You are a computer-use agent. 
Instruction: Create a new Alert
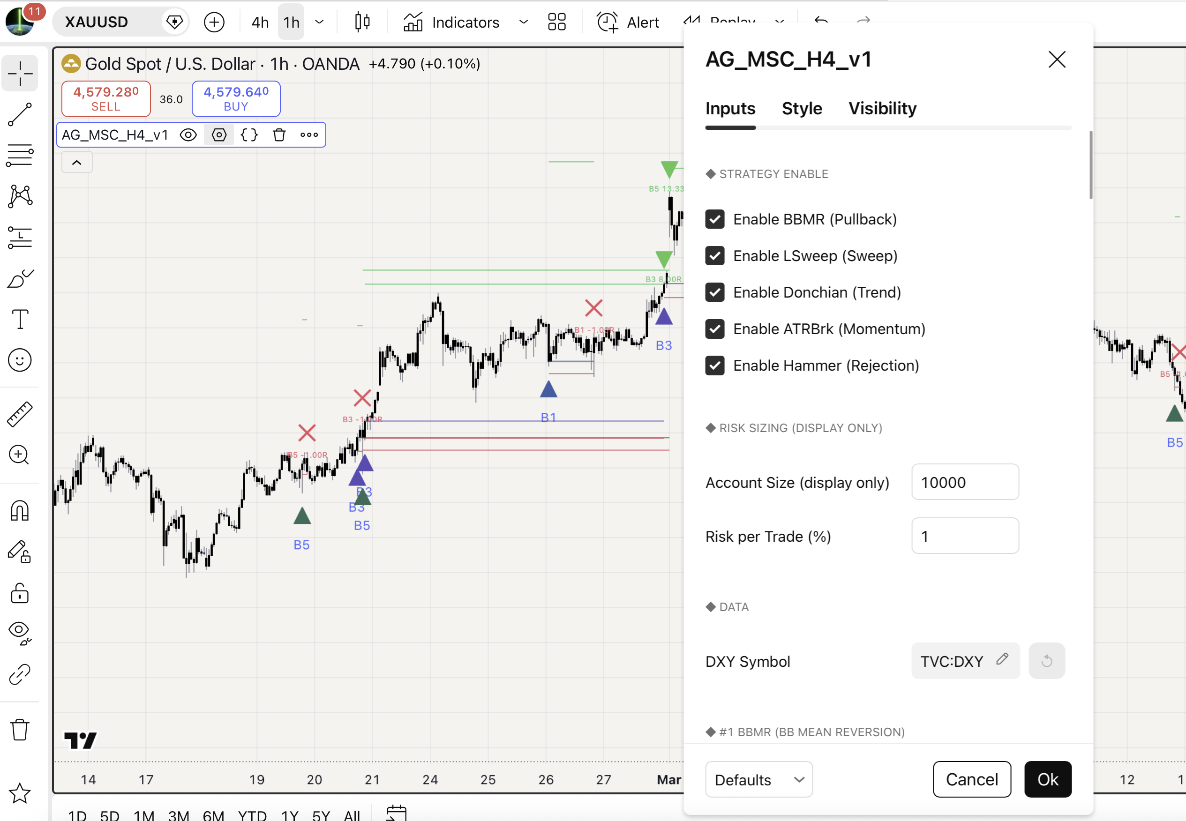[628, 22]
